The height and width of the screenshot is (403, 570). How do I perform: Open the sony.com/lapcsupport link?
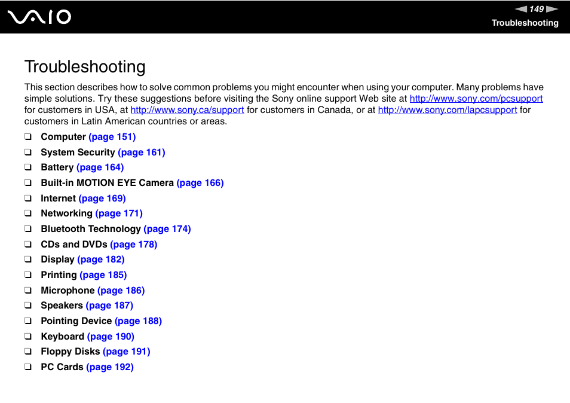pos(448,110)
